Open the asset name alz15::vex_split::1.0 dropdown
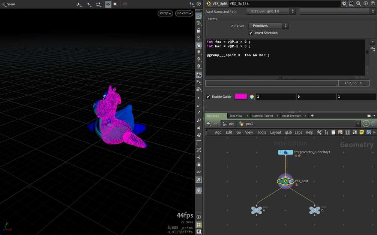 coord(270,11)
